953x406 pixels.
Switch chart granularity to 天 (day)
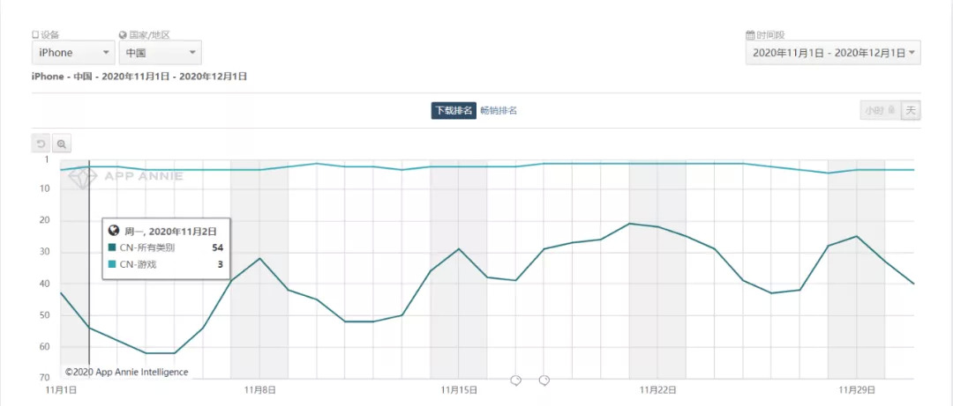click(911, 110)
